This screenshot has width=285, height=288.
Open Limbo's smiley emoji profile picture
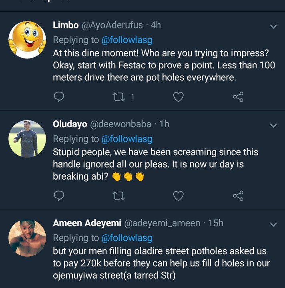(x=27, y=40)
